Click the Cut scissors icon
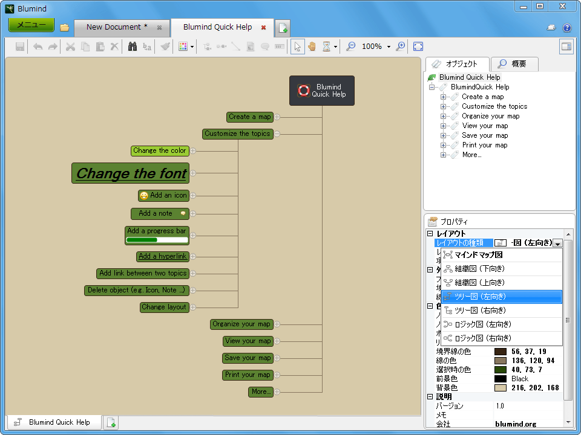This screenshot has width=581, height=435. pyautogui.click(x=70, y=47)
